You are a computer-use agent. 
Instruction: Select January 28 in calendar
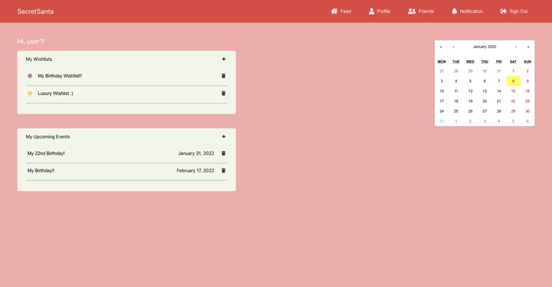tap(499, 111)
